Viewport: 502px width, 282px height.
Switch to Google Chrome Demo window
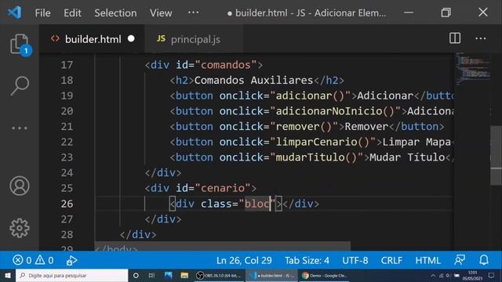point(324,275)
